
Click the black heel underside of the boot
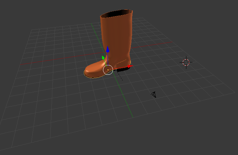pyautogui.click(x=122, y=69)
